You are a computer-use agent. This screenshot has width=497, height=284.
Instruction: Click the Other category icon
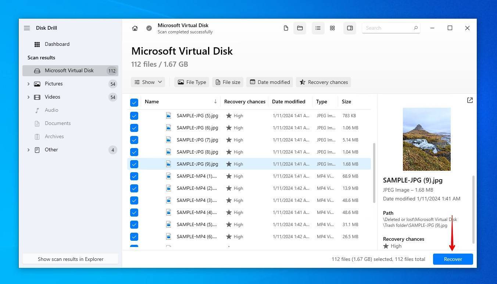(x=37, y=150)
